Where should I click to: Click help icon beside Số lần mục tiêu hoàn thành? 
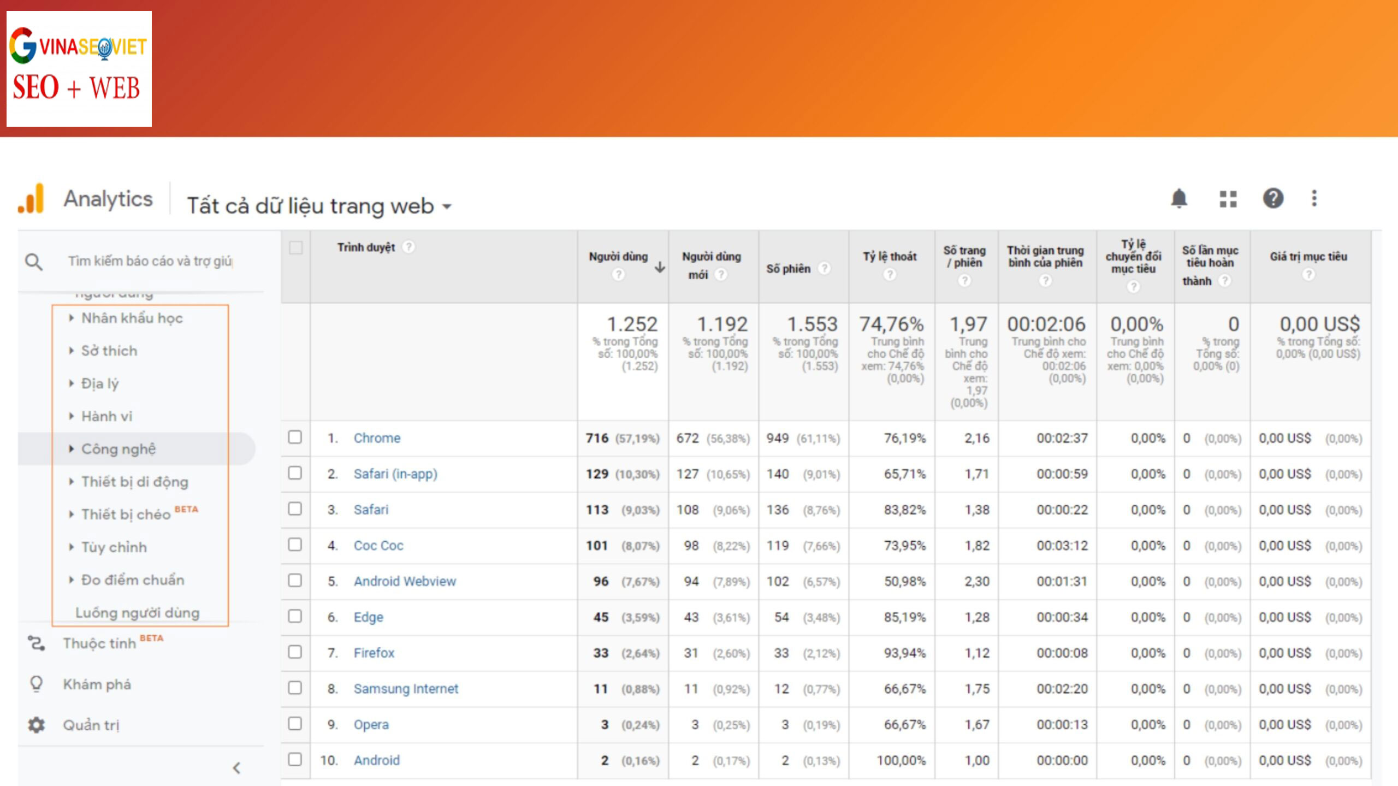[1225, 280]
